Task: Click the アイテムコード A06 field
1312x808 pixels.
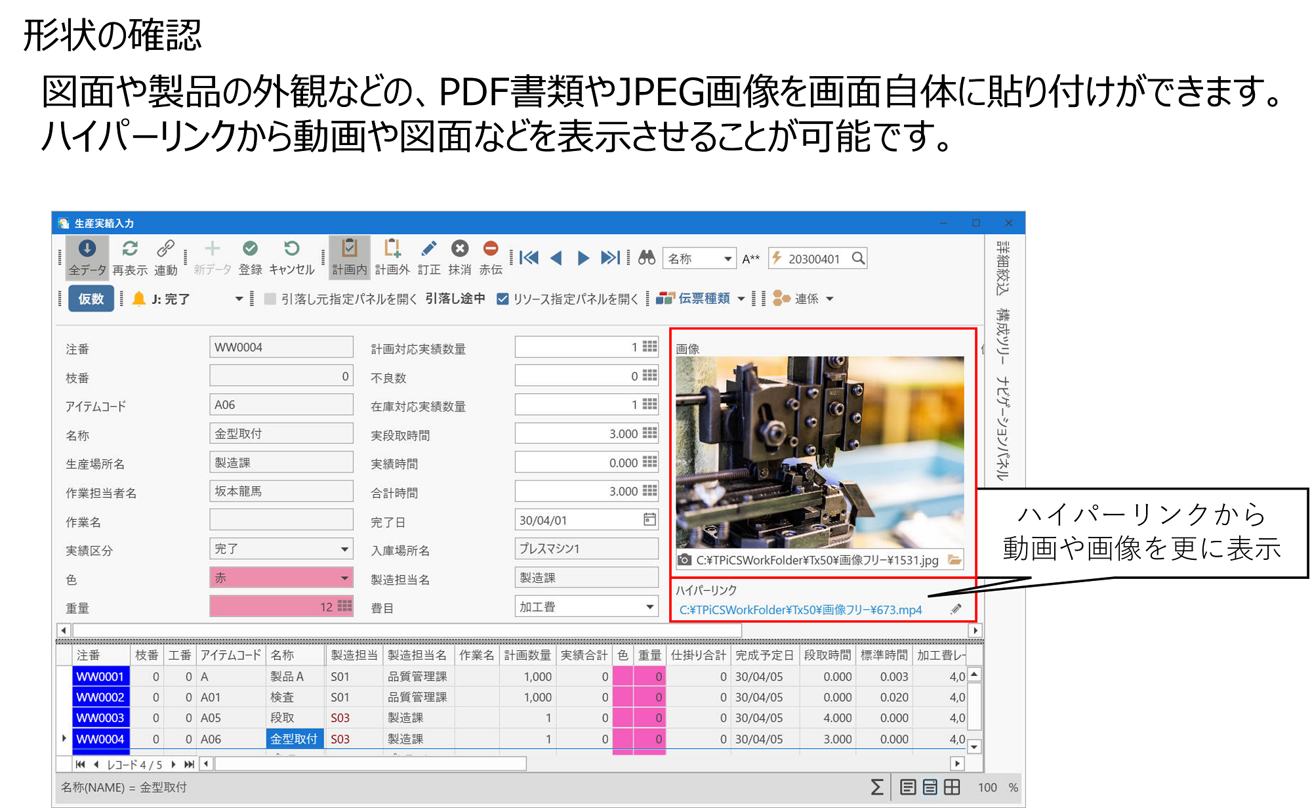Action: click(x=281, y=405)
